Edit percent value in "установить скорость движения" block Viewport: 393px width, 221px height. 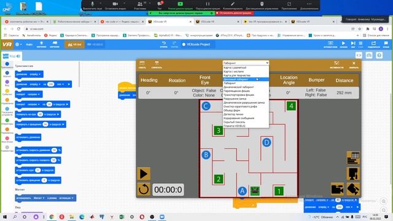[x=54, y=150]
